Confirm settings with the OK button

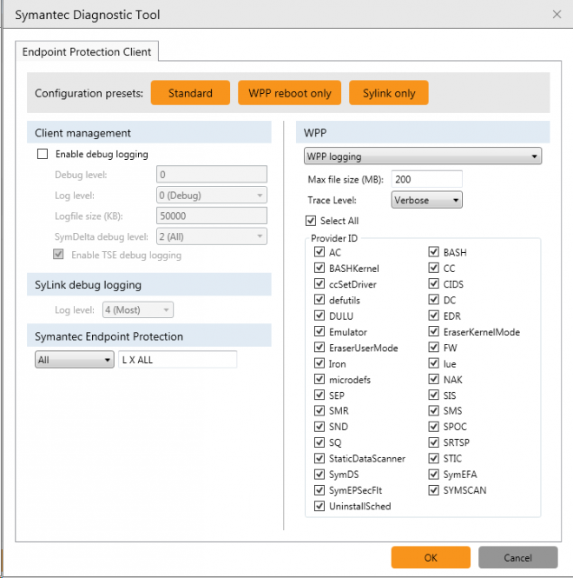click(x=431, y=557)
